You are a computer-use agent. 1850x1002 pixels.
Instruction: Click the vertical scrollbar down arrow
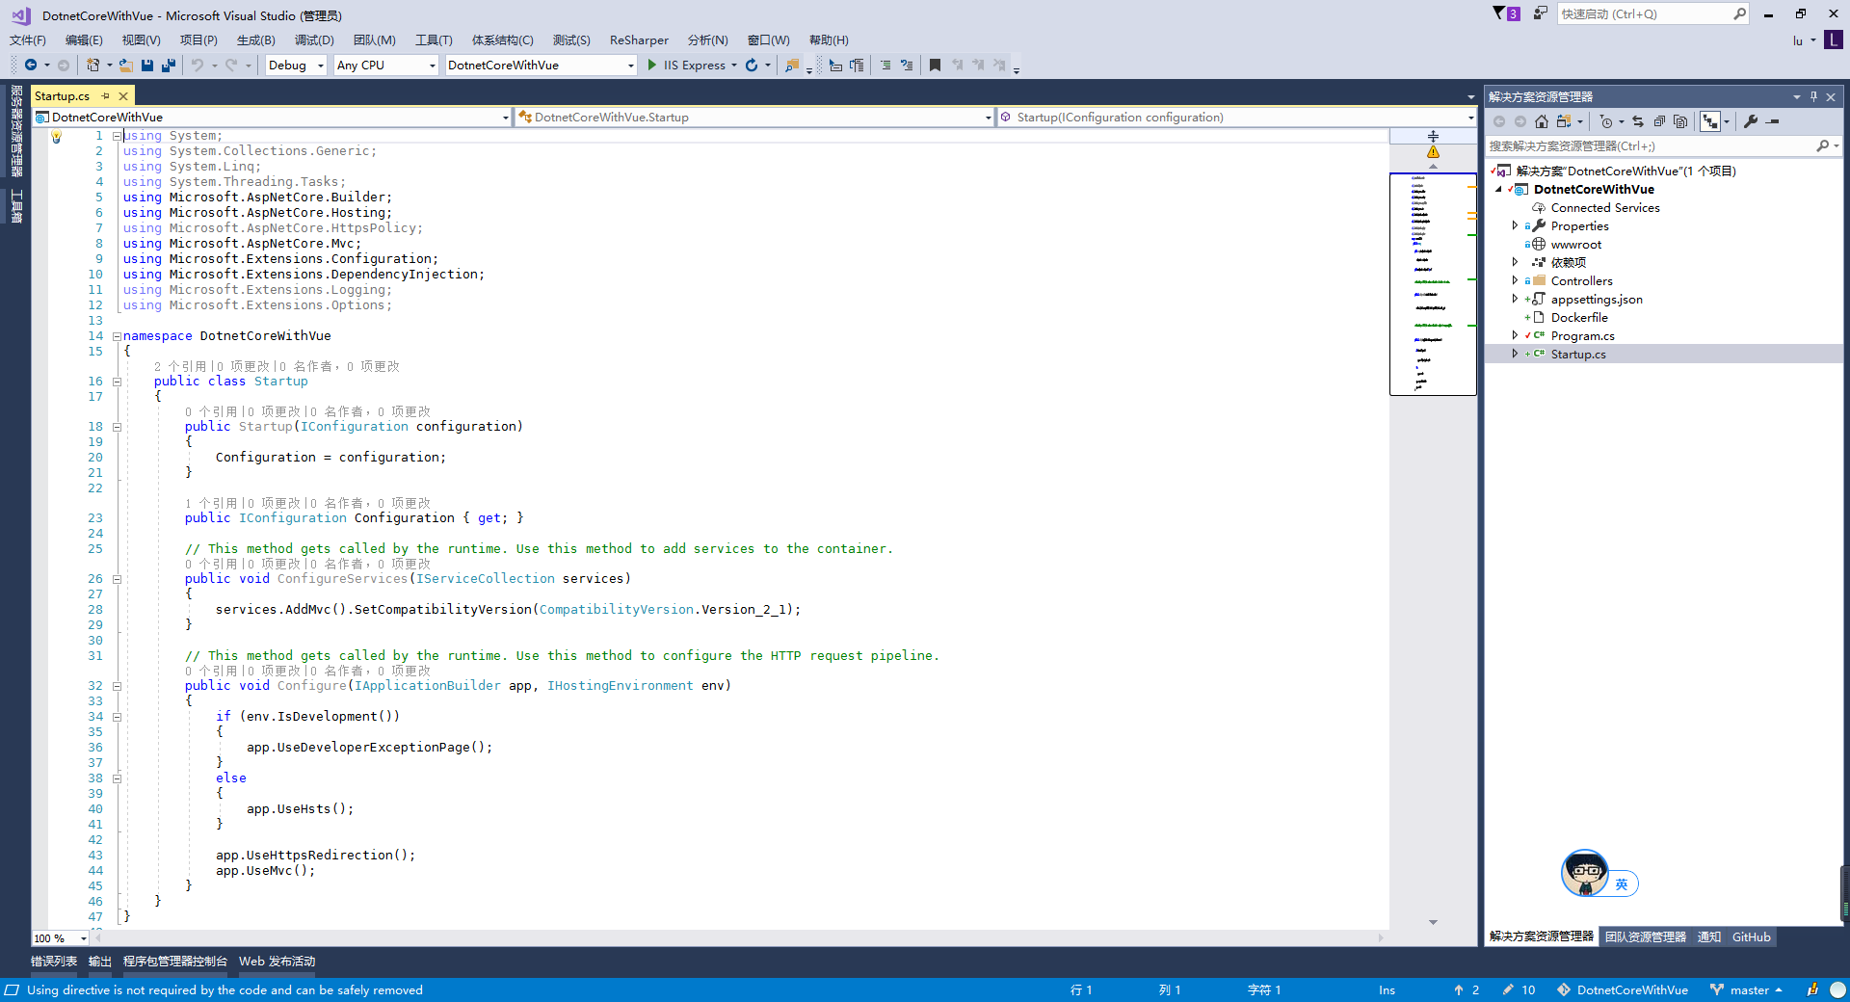coord(1433,922)
